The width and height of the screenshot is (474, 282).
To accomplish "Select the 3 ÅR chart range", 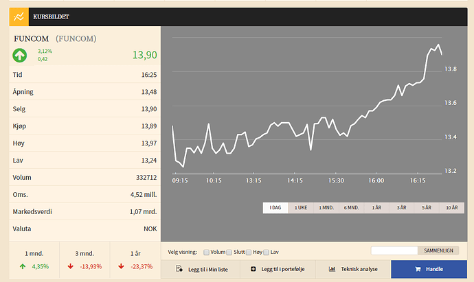I will (x=402, y=208).
